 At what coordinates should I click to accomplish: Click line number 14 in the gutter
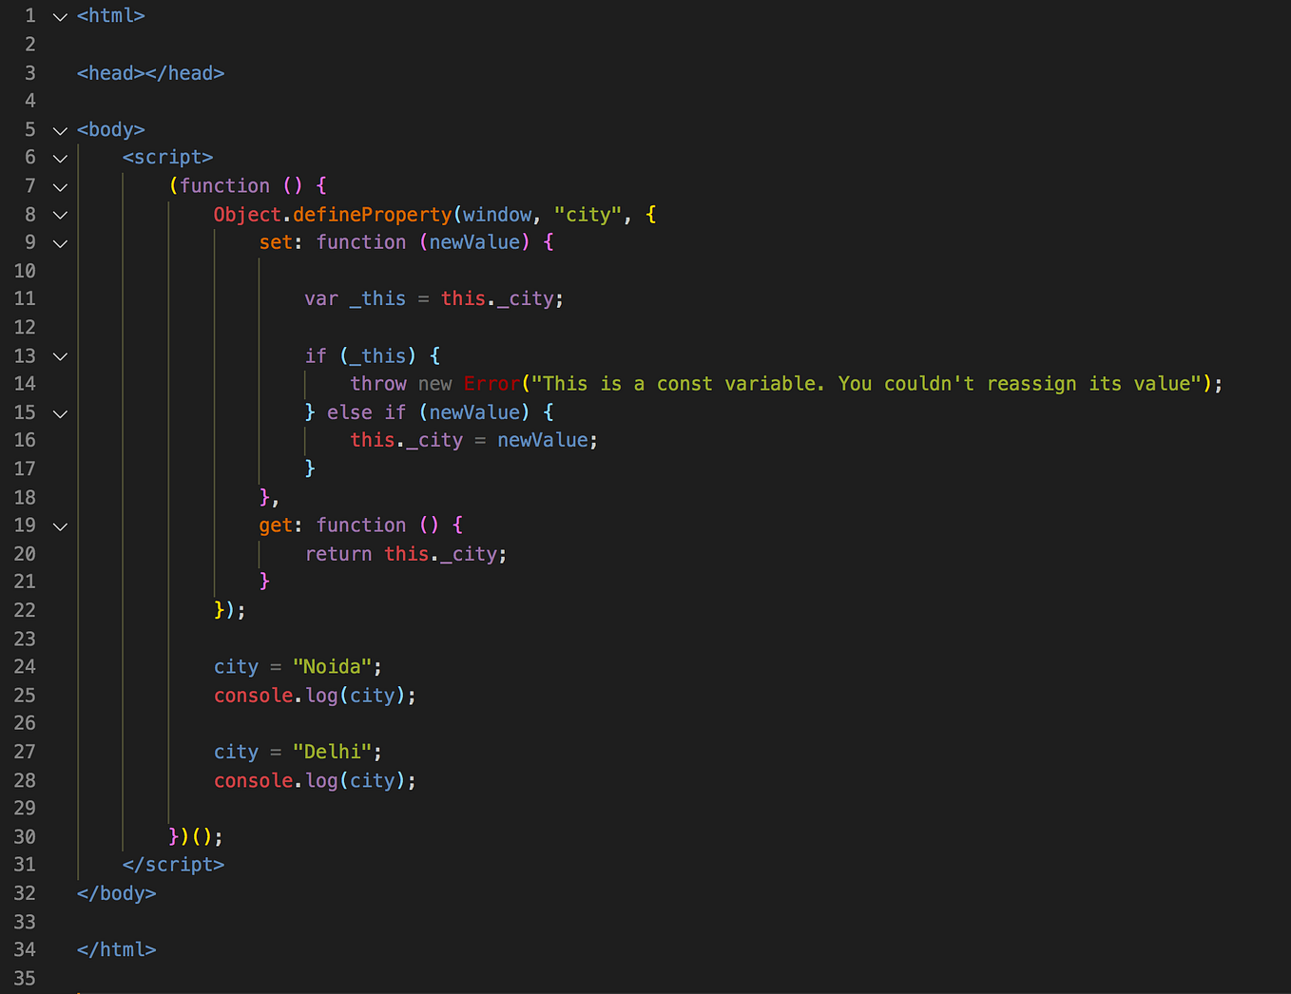(25, 384)
